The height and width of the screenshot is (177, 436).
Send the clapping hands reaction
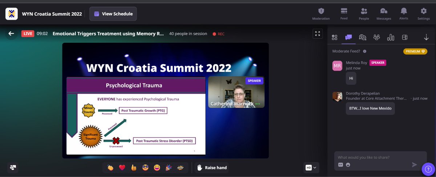pos(110,168)
